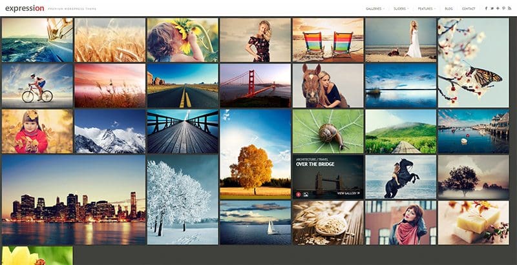Expand the Features menu
Image resolution: width=517 pixels, height=265 pixels.
pyautogui.click(x=427, y=9)
